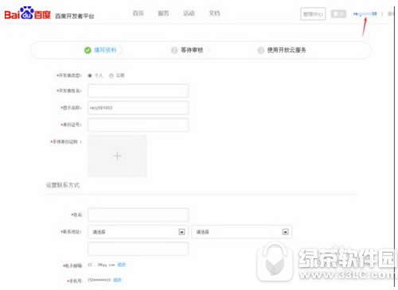The image size is (398, 290).
Task: Click the email address text
Action: (x=101, y=265)
